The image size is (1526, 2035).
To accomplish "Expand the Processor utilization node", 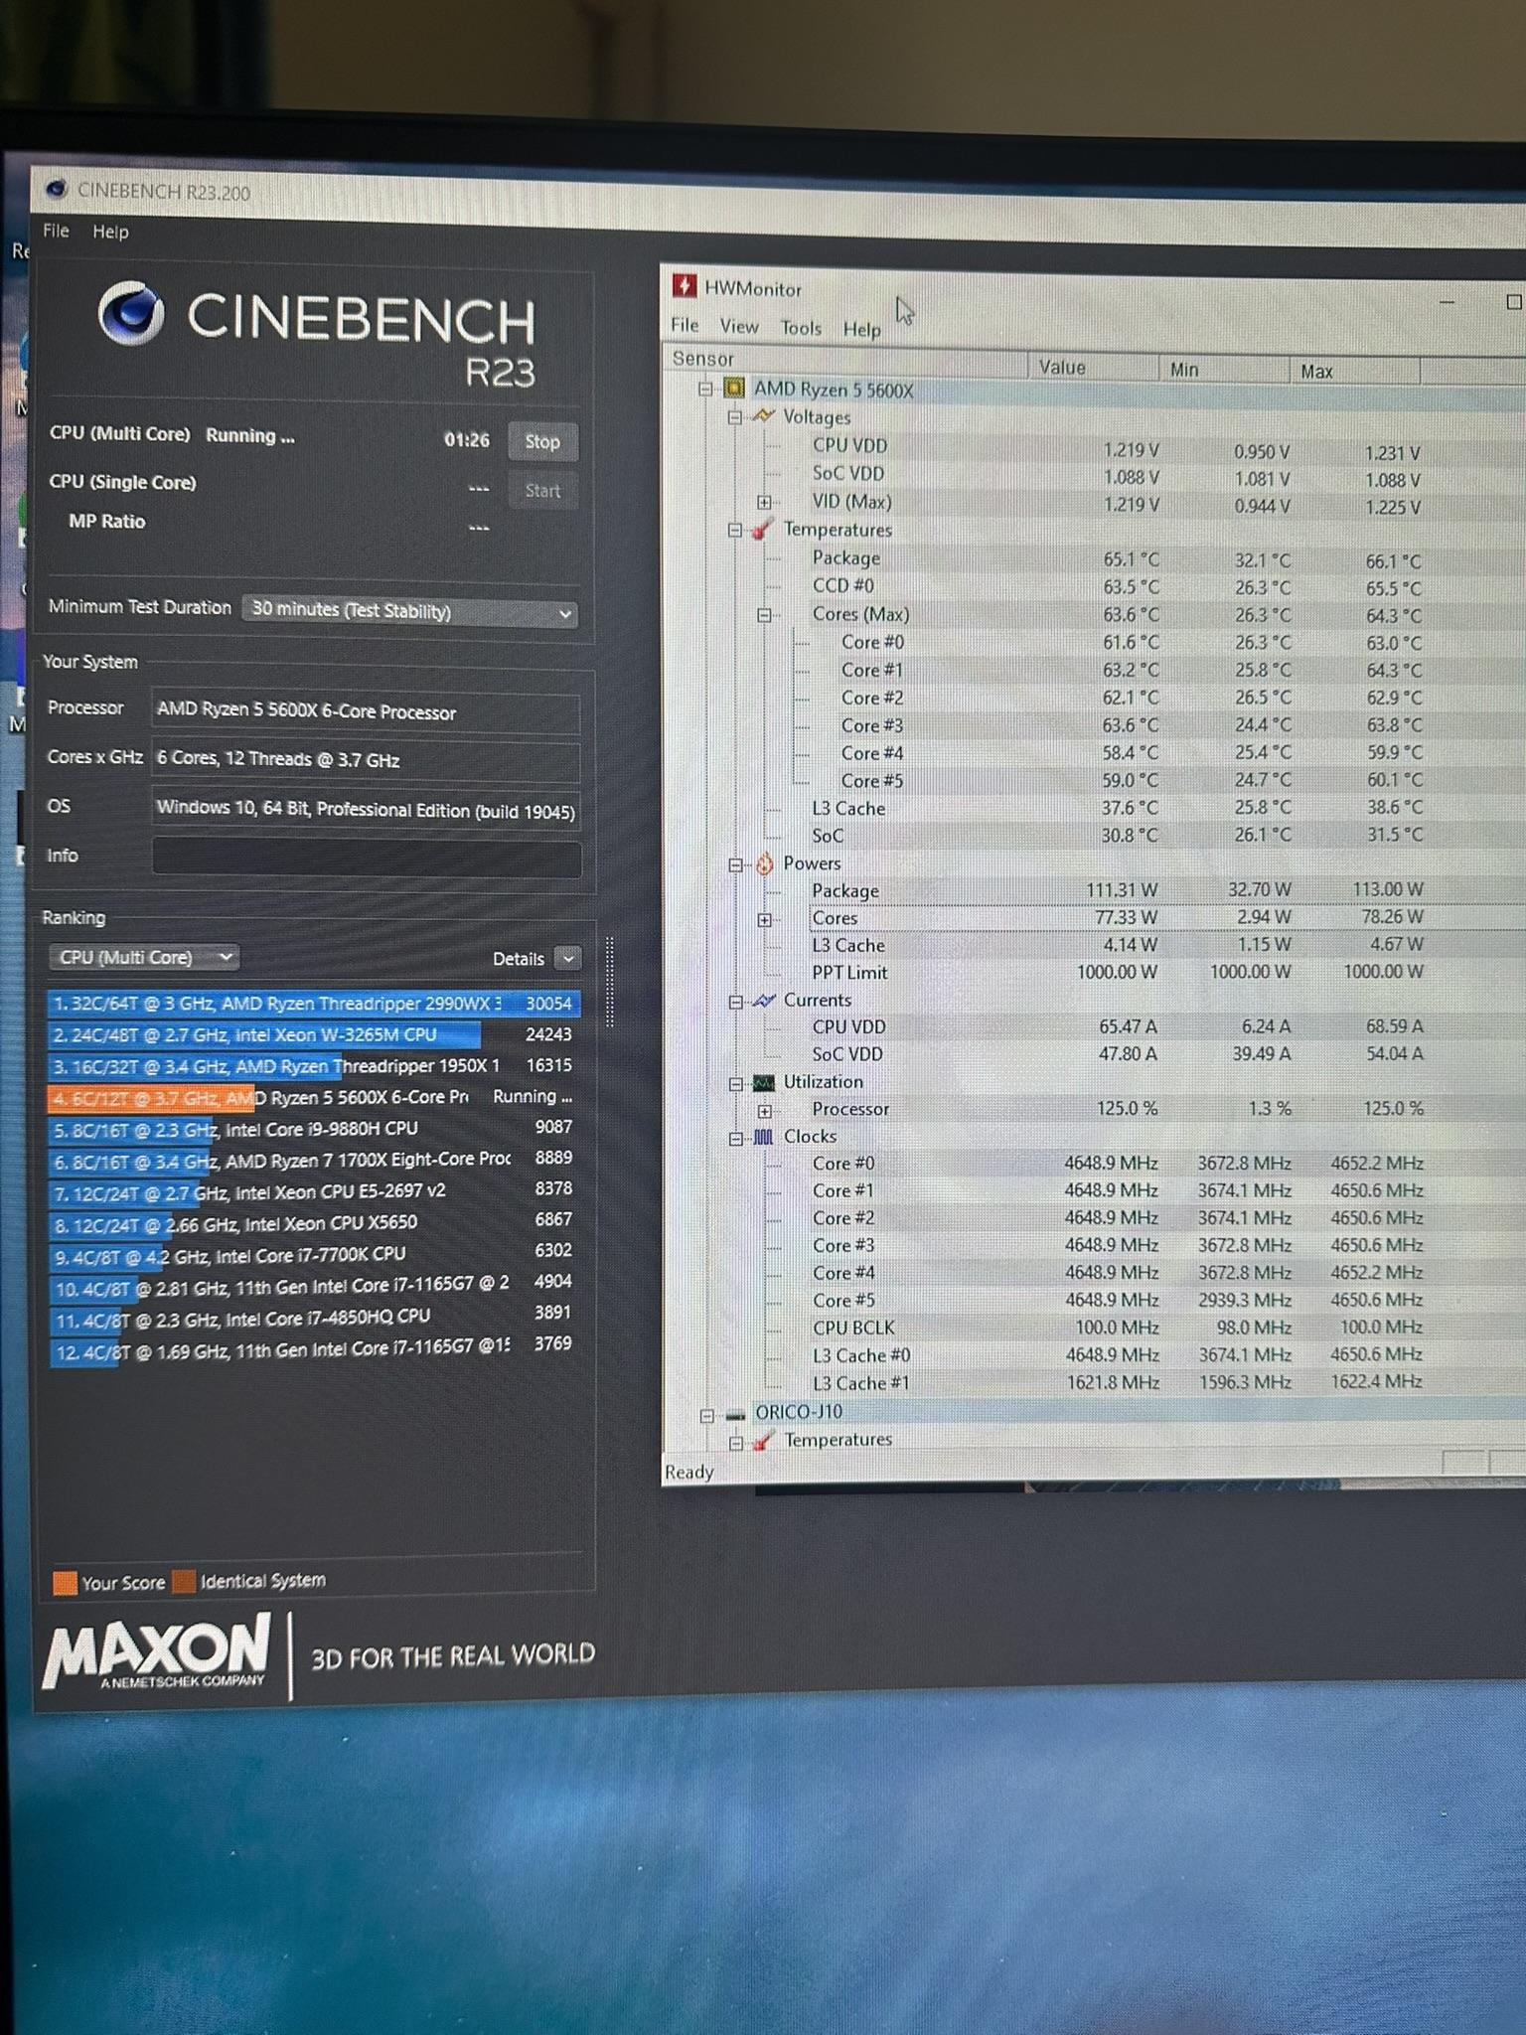I will (764, 1111).
